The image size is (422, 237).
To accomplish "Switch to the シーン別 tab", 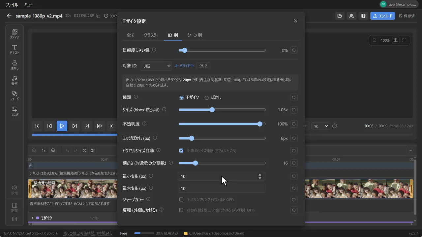I will 195,35.
